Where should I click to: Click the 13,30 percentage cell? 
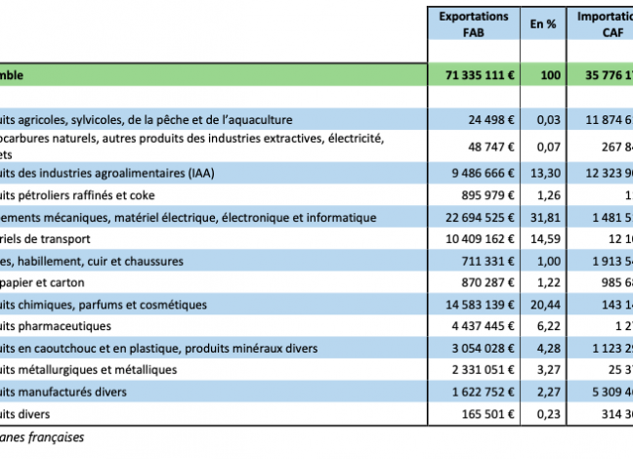tap(545, 173)
